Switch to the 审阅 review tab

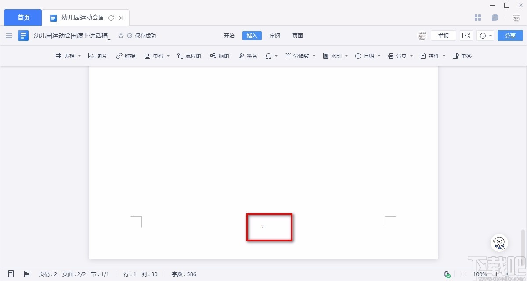coord(274,36)
